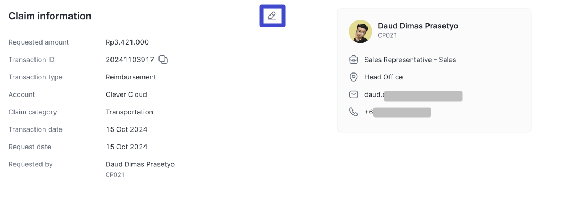Click the edit pencil icon

[x=272, y=16]
